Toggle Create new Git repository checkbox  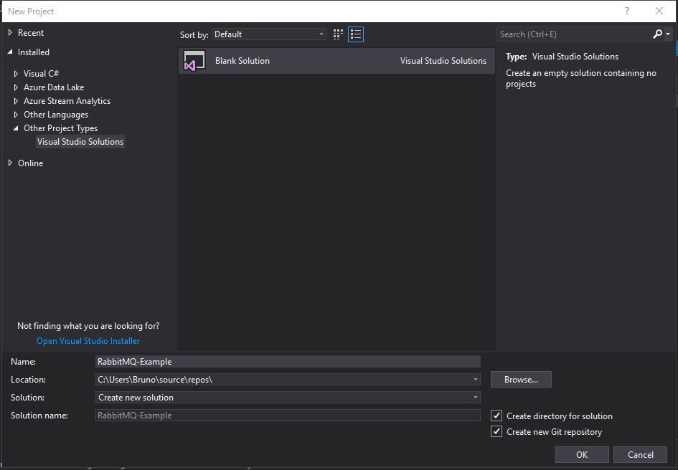496,431
